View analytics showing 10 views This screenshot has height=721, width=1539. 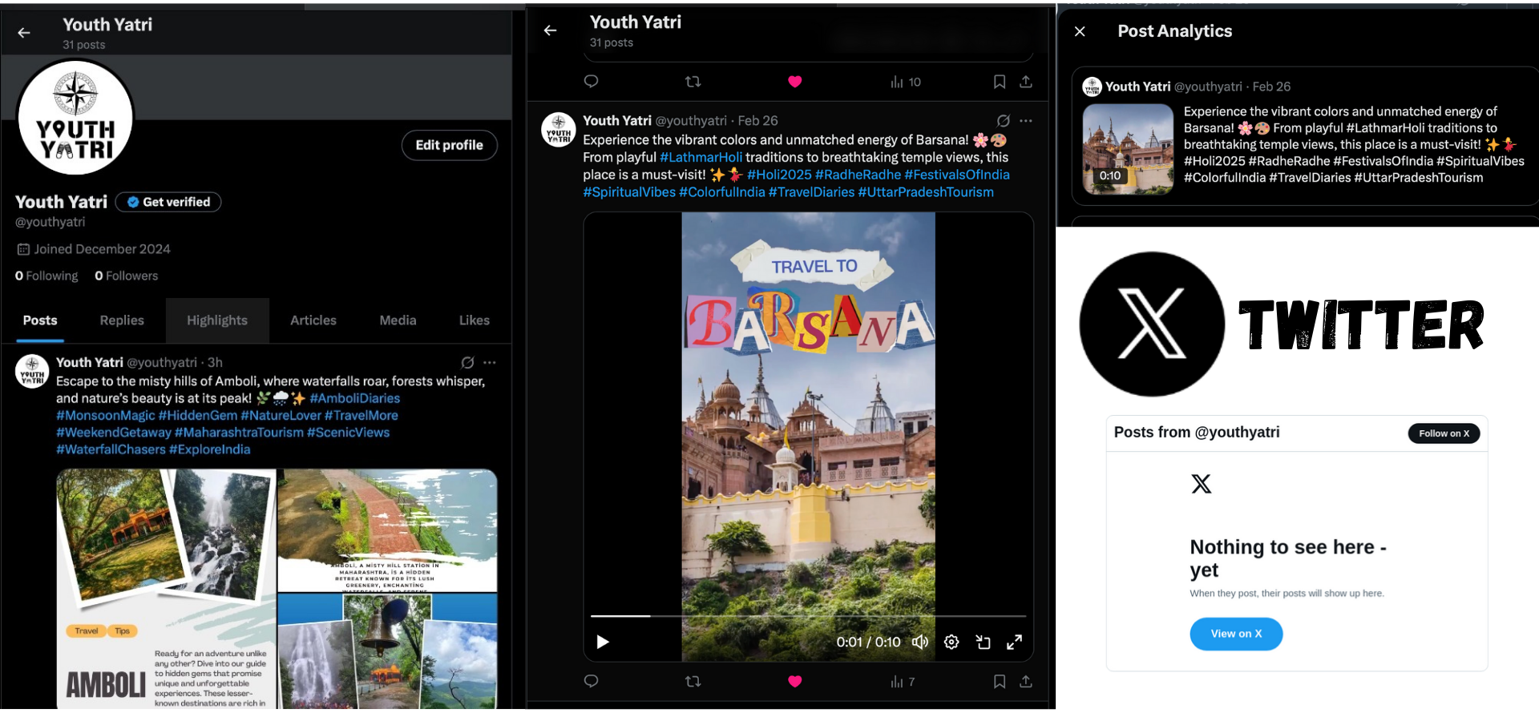point(906,82)
